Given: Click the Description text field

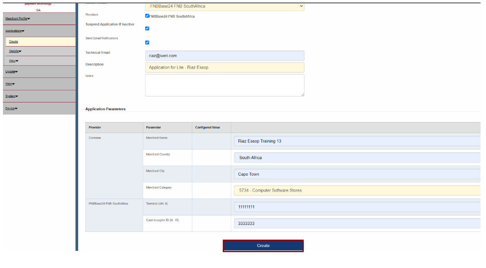Looking at the screenshot, I should [224, 67].
